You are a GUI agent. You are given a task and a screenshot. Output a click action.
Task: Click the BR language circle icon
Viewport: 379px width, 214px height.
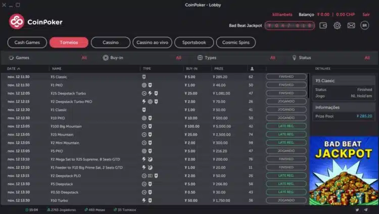pos(365,25)
